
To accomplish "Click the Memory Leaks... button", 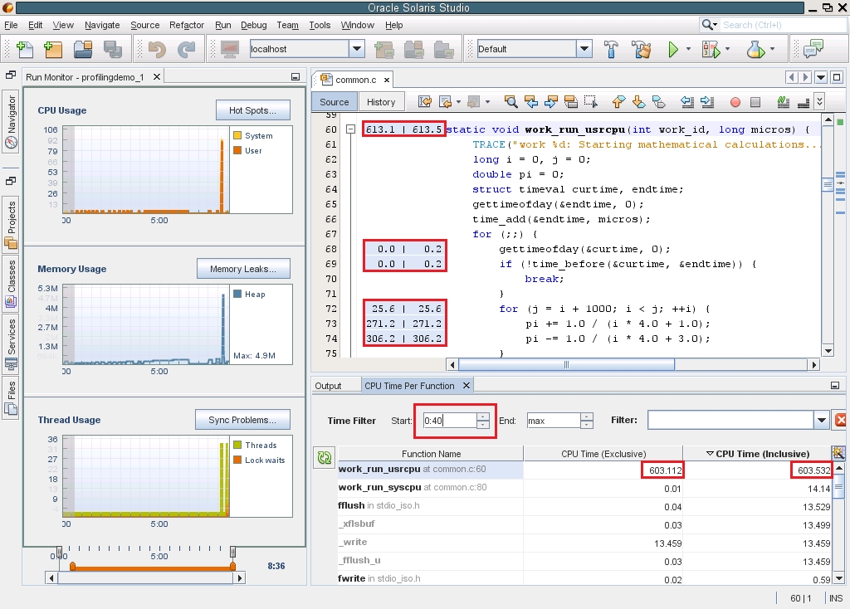I will click(x=243, y=269).
